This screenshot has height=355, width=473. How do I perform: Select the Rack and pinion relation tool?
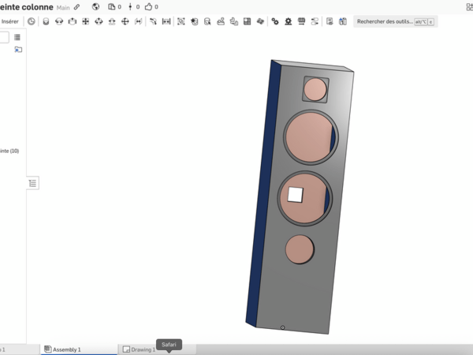pyautogui.click(x=288, y=21)
